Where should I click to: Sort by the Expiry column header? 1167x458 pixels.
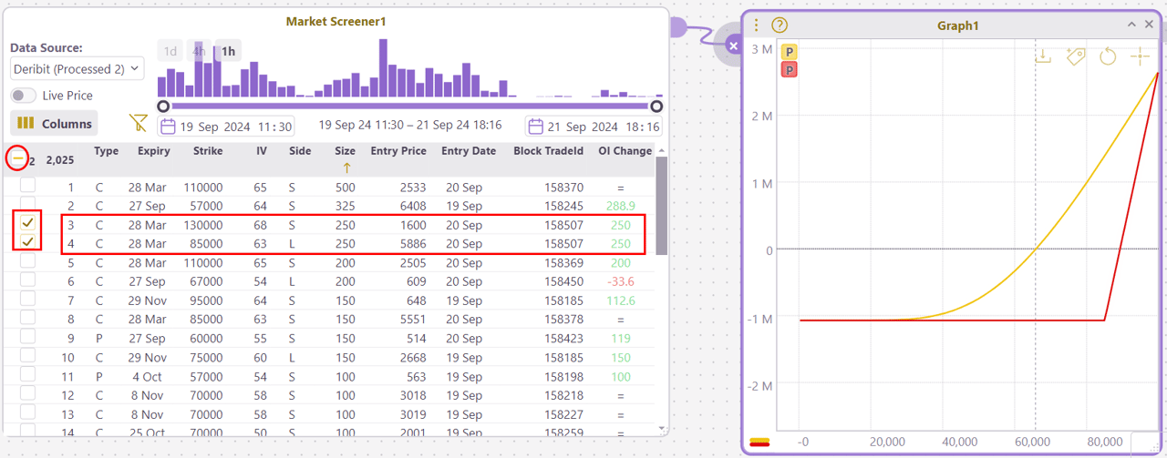pyautogui.click(x=154, y=151)
